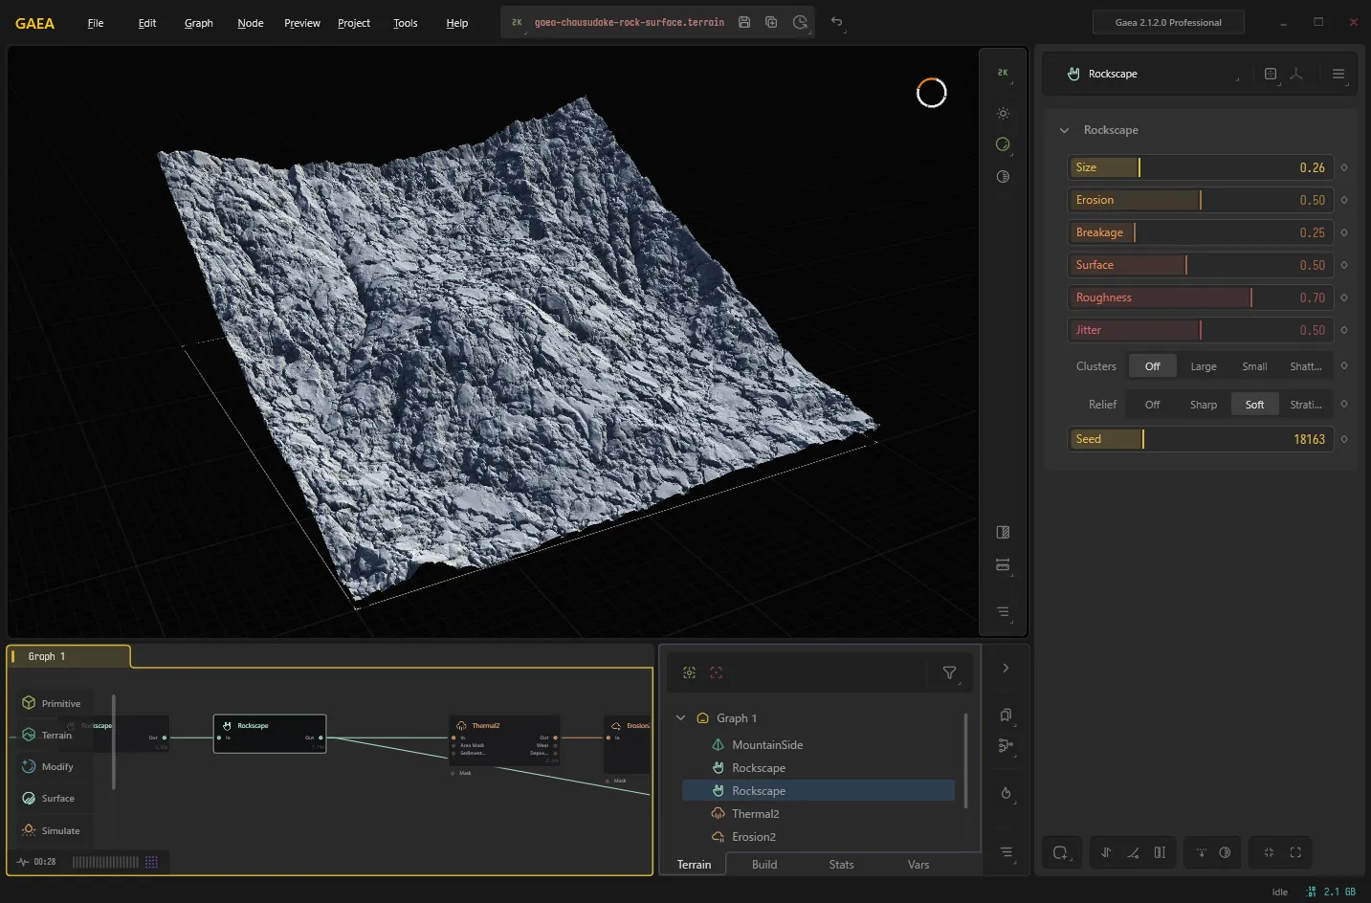Click the save file icon
The height and width of the screenshot is (903, 1371).
click(x=744, y=22)
